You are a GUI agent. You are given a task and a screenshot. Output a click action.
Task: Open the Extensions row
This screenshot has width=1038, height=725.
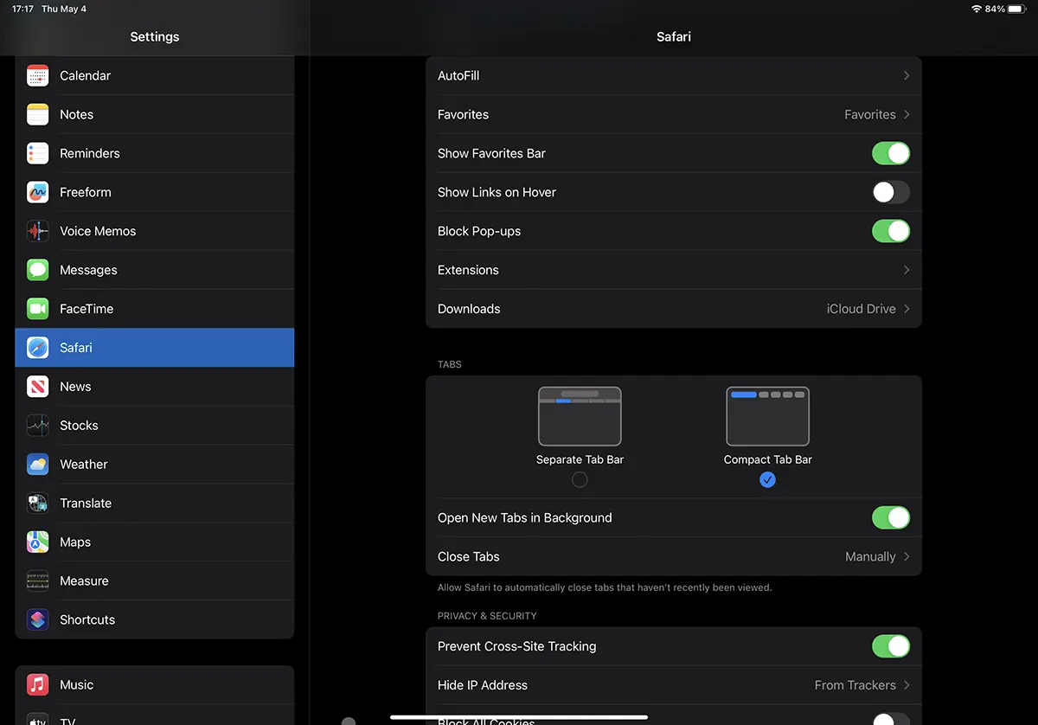[674, 270]
